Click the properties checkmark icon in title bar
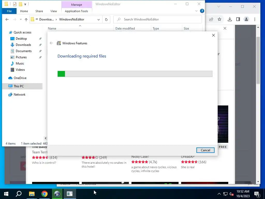Screen dimensions: 265x199 (x=15, y=4)
